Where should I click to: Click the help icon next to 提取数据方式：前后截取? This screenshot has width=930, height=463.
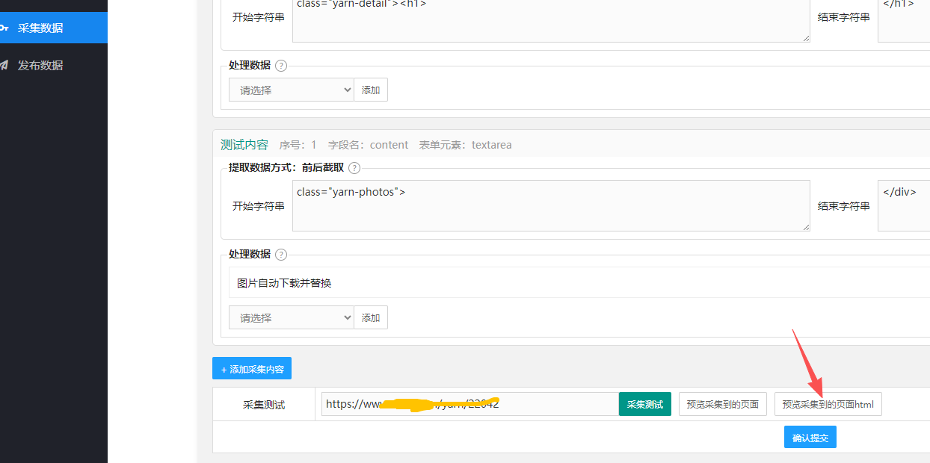[x=354, y=168]
